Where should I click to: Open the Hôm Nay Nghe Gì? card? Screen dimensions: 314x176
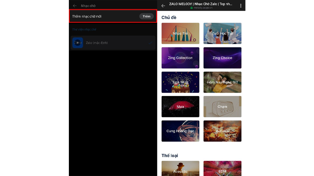pyautogui.click(x=223, y=82)
